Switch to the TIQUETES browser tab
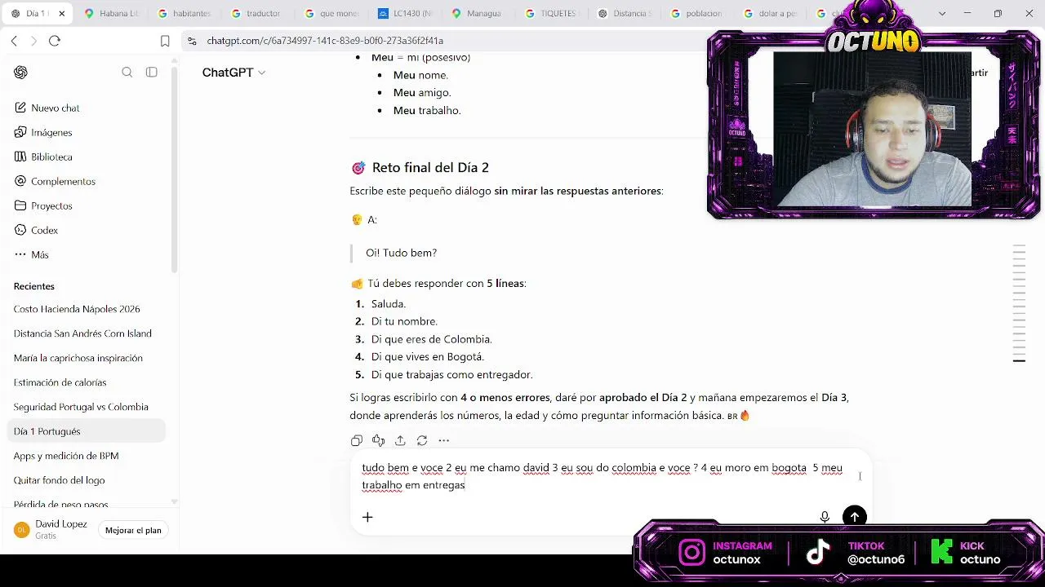This screenshot has height=587, width=1045. tap(553, 13)
